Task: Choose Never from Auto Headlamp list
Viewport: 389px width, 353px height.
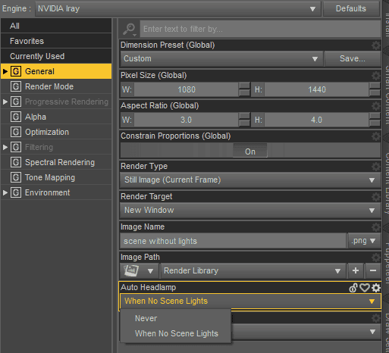Action: click(176, 318)
